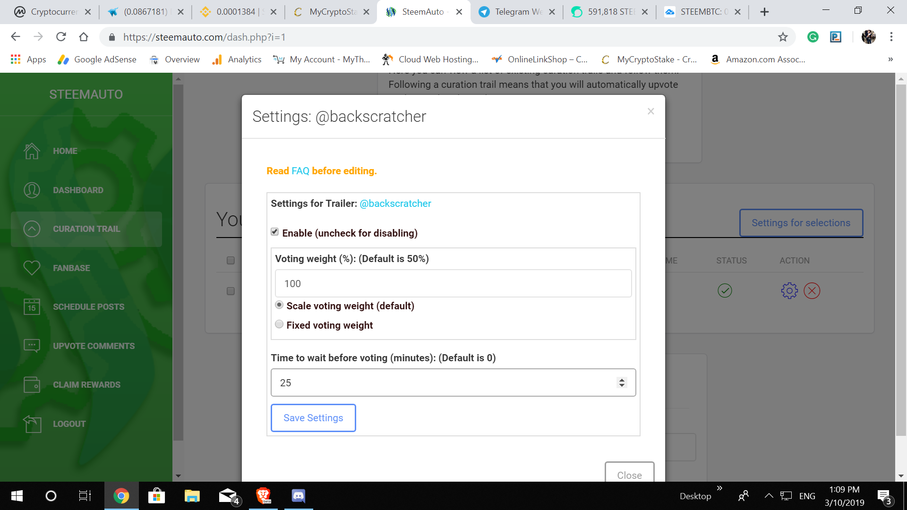
Task: Uncheck Enable to disable the trail
Action: tap(275, 231)
